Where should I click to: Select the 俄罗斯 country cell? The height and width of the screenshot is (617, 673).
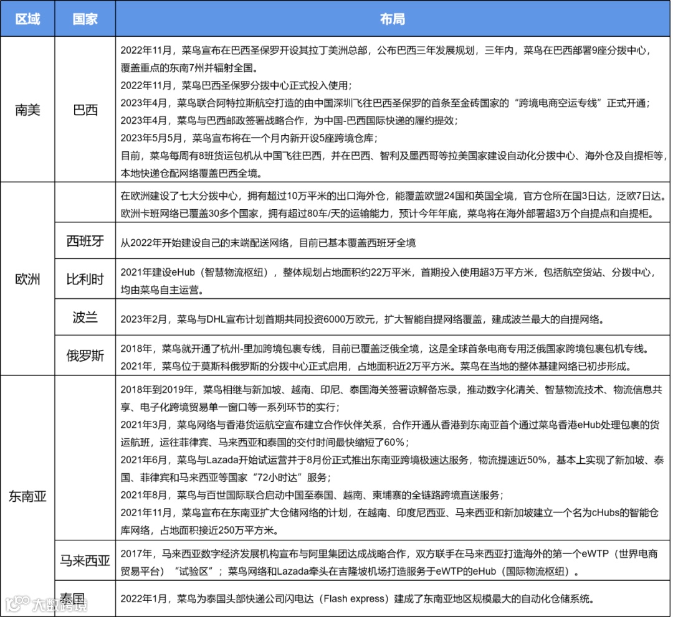(85, 356)
